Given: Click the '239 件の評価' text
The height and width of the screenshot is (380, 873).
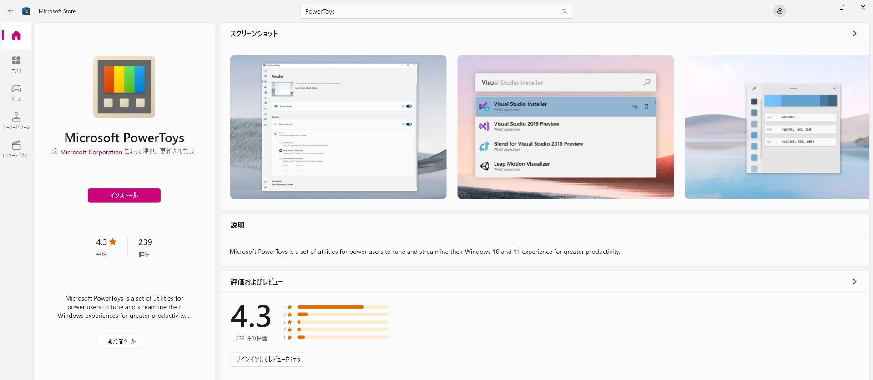Looking at the screenshot, I should (251, 338).
